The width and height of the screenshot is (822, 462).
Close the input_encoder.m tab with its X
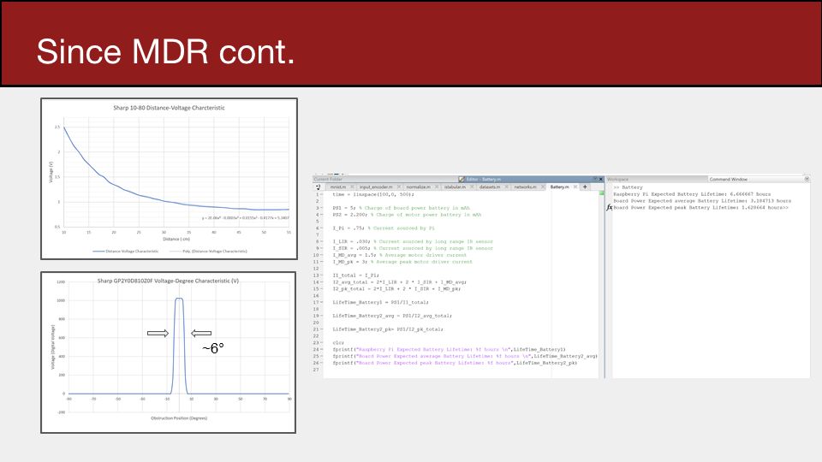[398, 187]
